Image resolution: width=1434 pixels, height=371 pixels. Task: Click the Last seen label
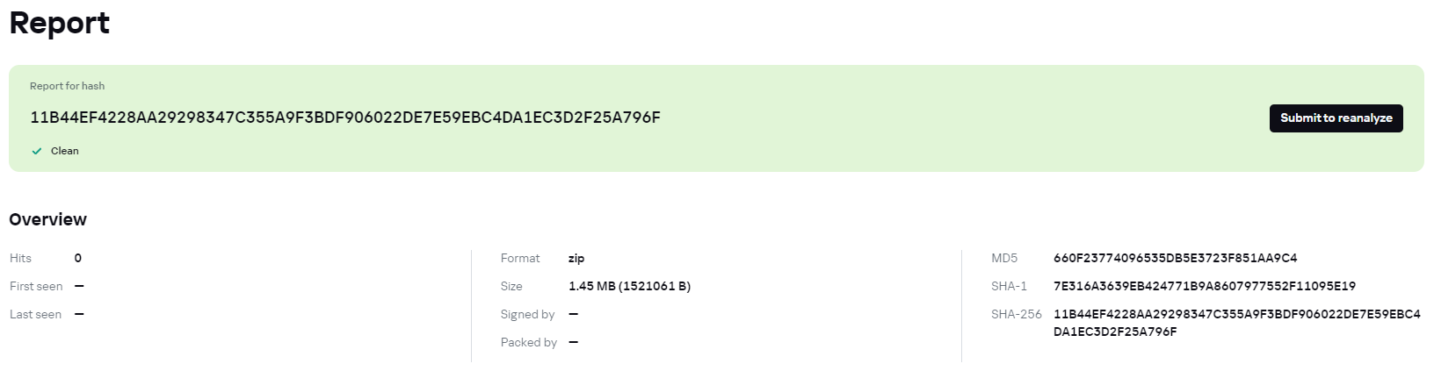[x=36, y=314]
